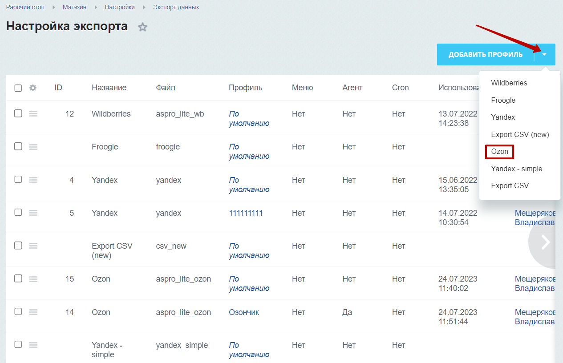Open row menu for Yandex - simple row

tap(33, 345)
